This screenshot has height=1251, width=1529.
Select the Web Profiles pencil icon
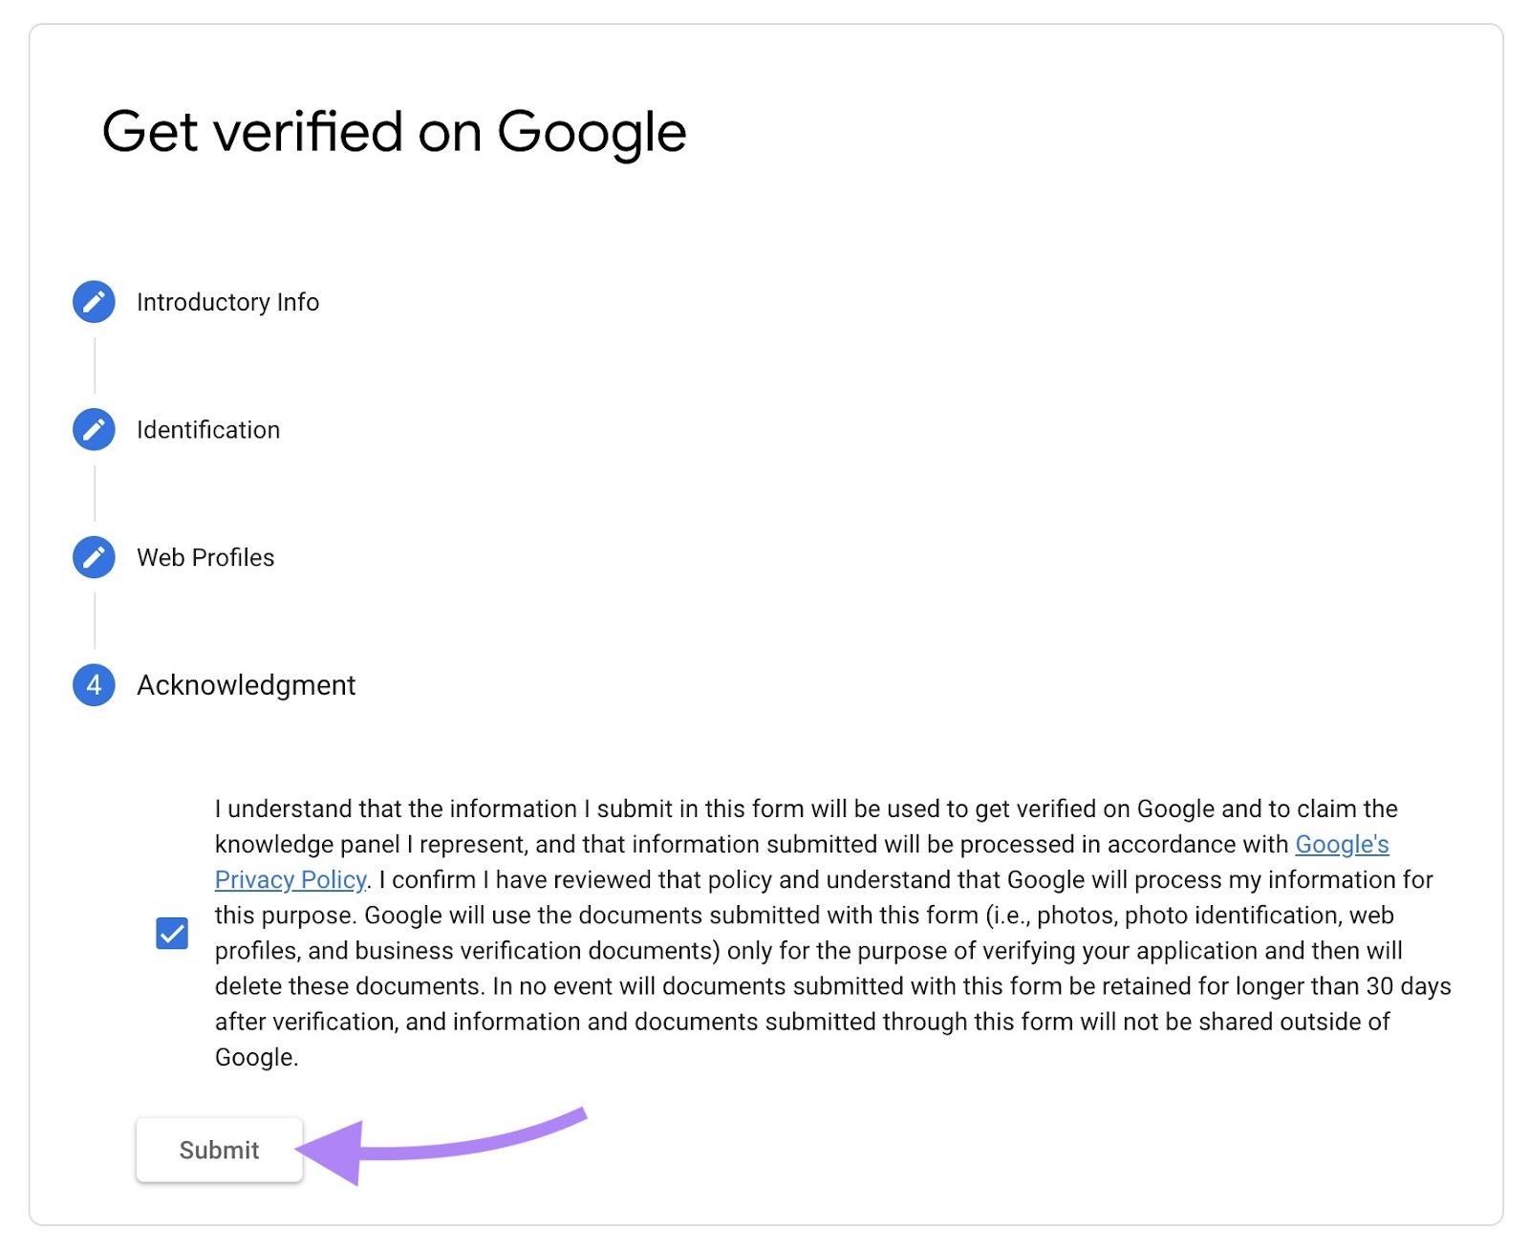93,558
